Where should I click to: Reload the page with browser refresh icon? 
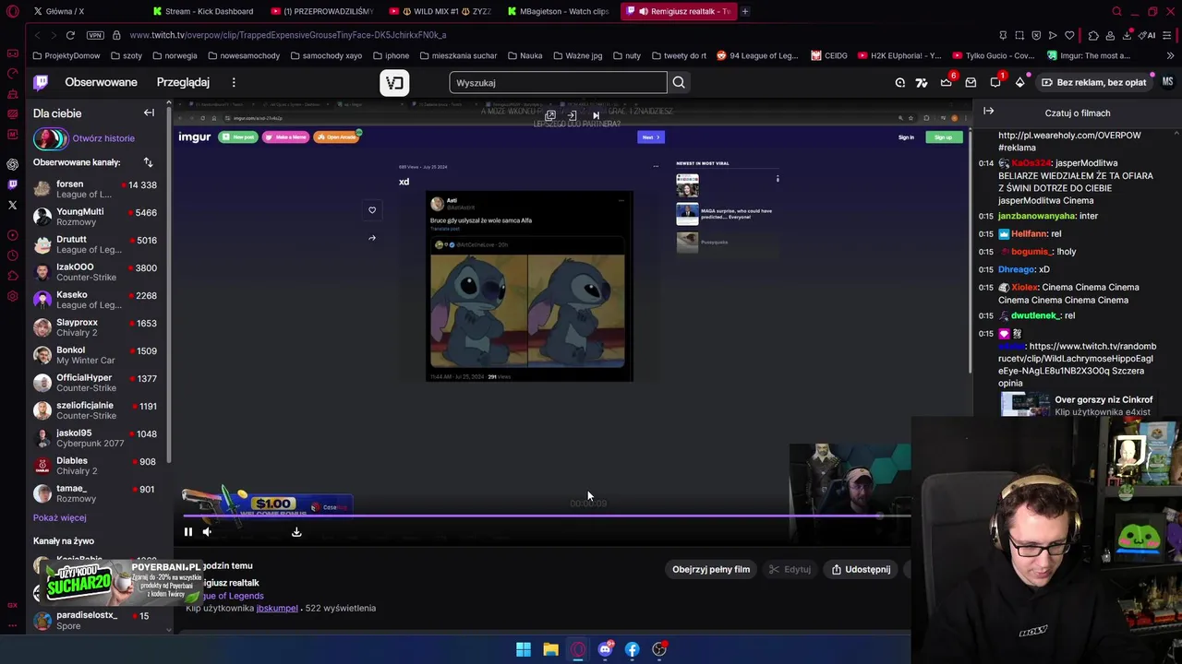[x=70, y=35]
